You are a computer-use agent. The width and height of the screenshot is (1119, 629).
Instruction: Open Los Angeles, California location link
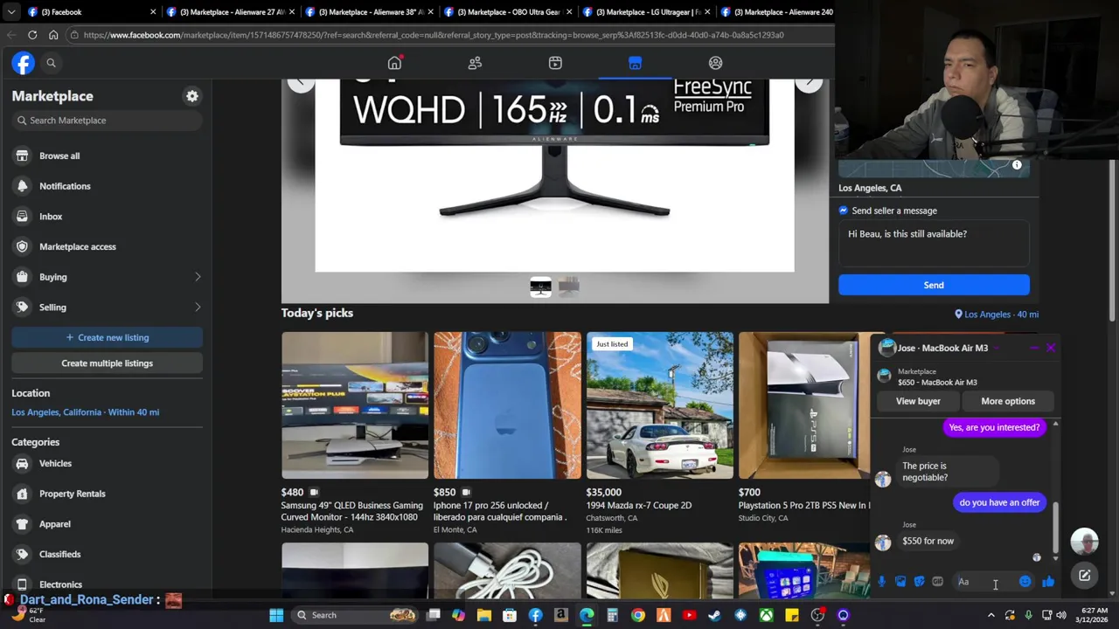coord(85,412)
